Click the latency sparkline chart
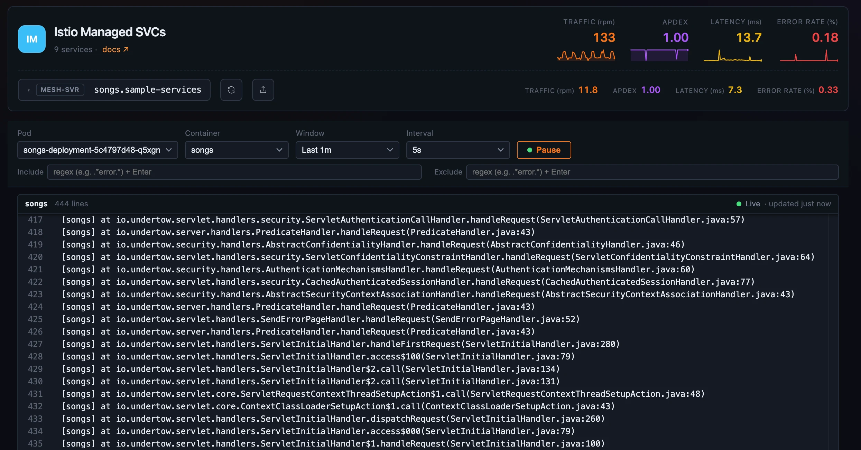861x450 pixels. pos(733,55)
